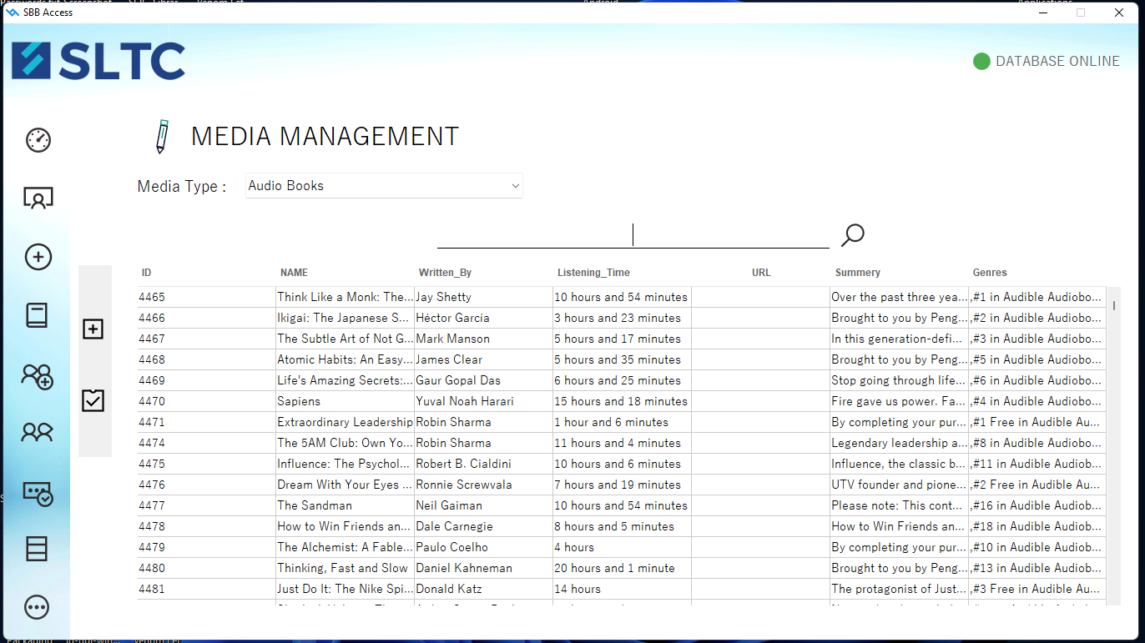The height and width of the screenshot is (643, 1145).
Task: Click author cell 'Neil Gaiman'
Action: coord(484,505)
